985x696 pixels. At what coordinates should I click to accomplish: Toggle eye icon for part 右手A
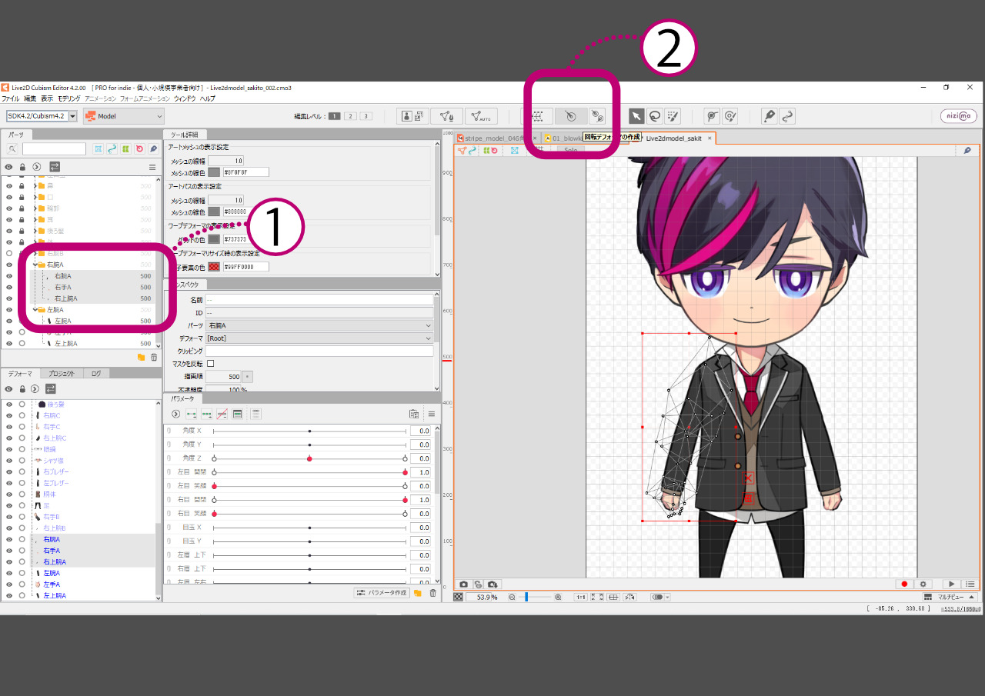[9, 287]
